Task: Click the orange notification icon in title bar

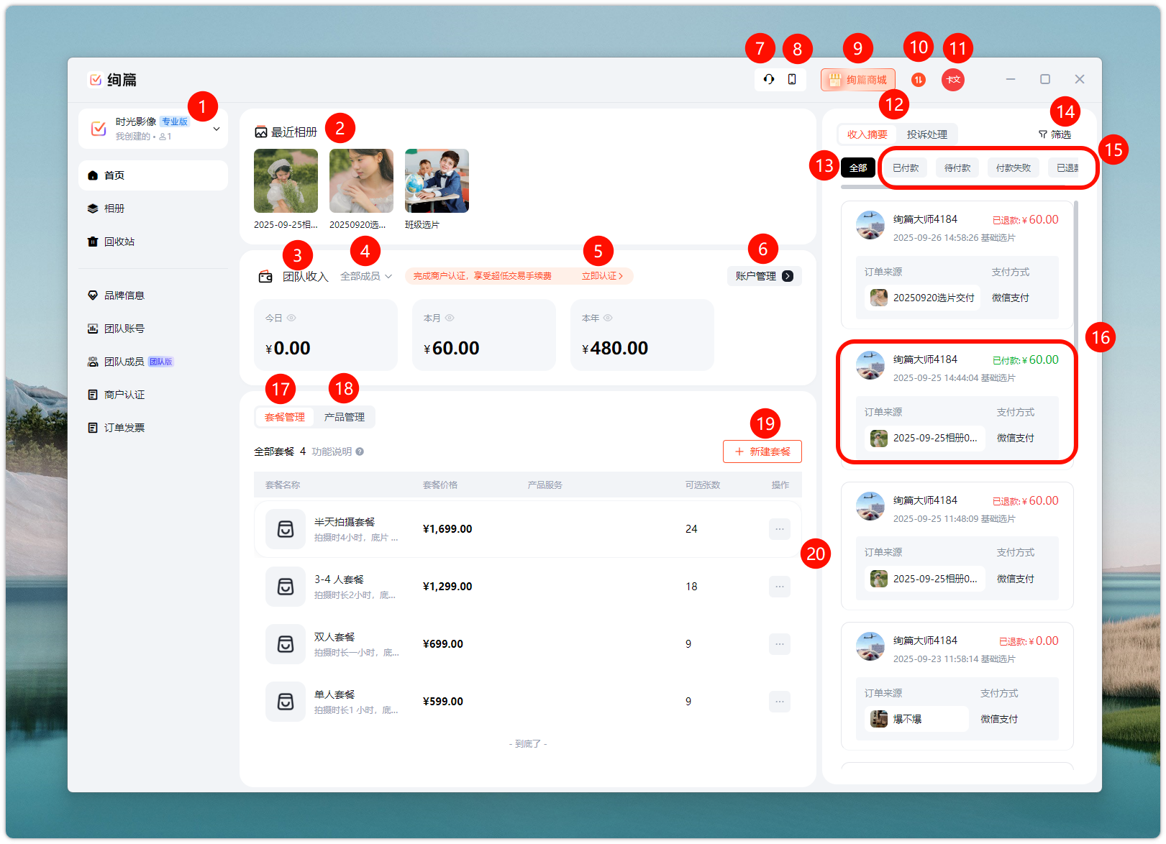Action: tap(919, 80)
